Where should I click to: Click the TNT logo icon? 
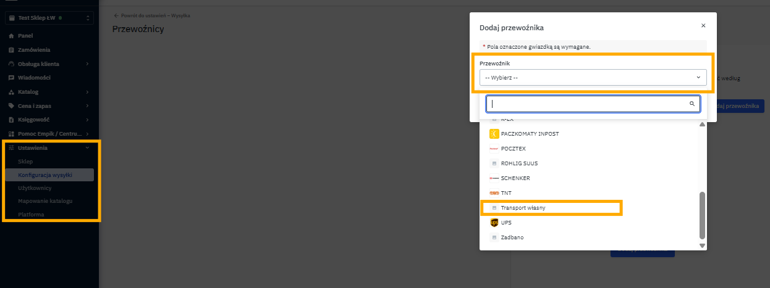pos(494,193)
